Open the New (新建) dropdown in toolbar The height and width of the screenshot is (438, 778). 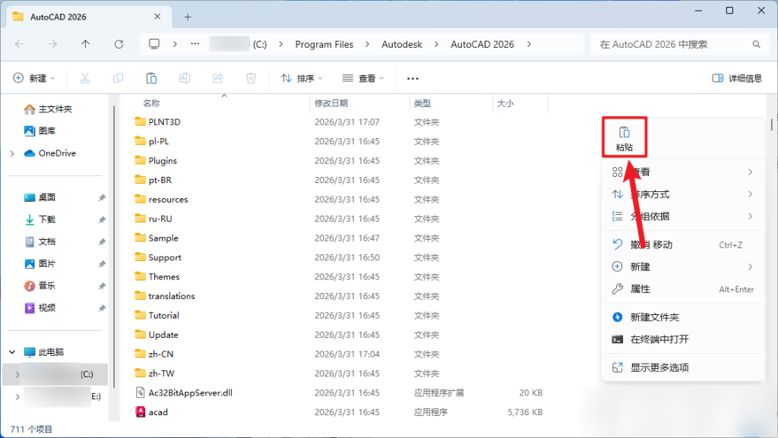click(33, 78)
